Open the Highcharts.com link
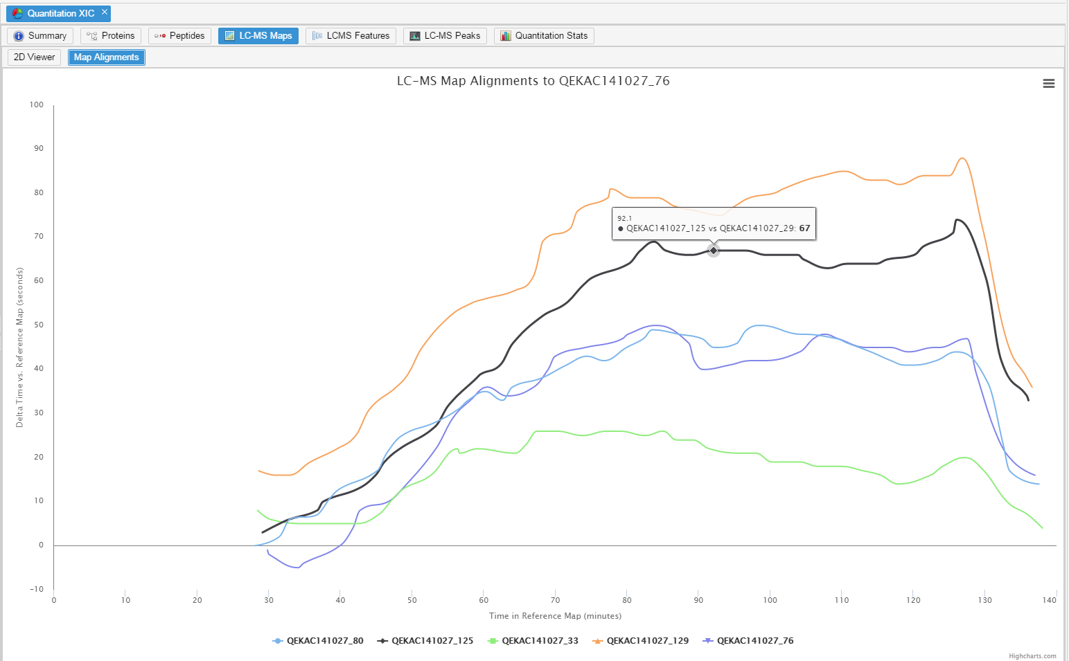1069x661 pixels. tap(1032, 656)
